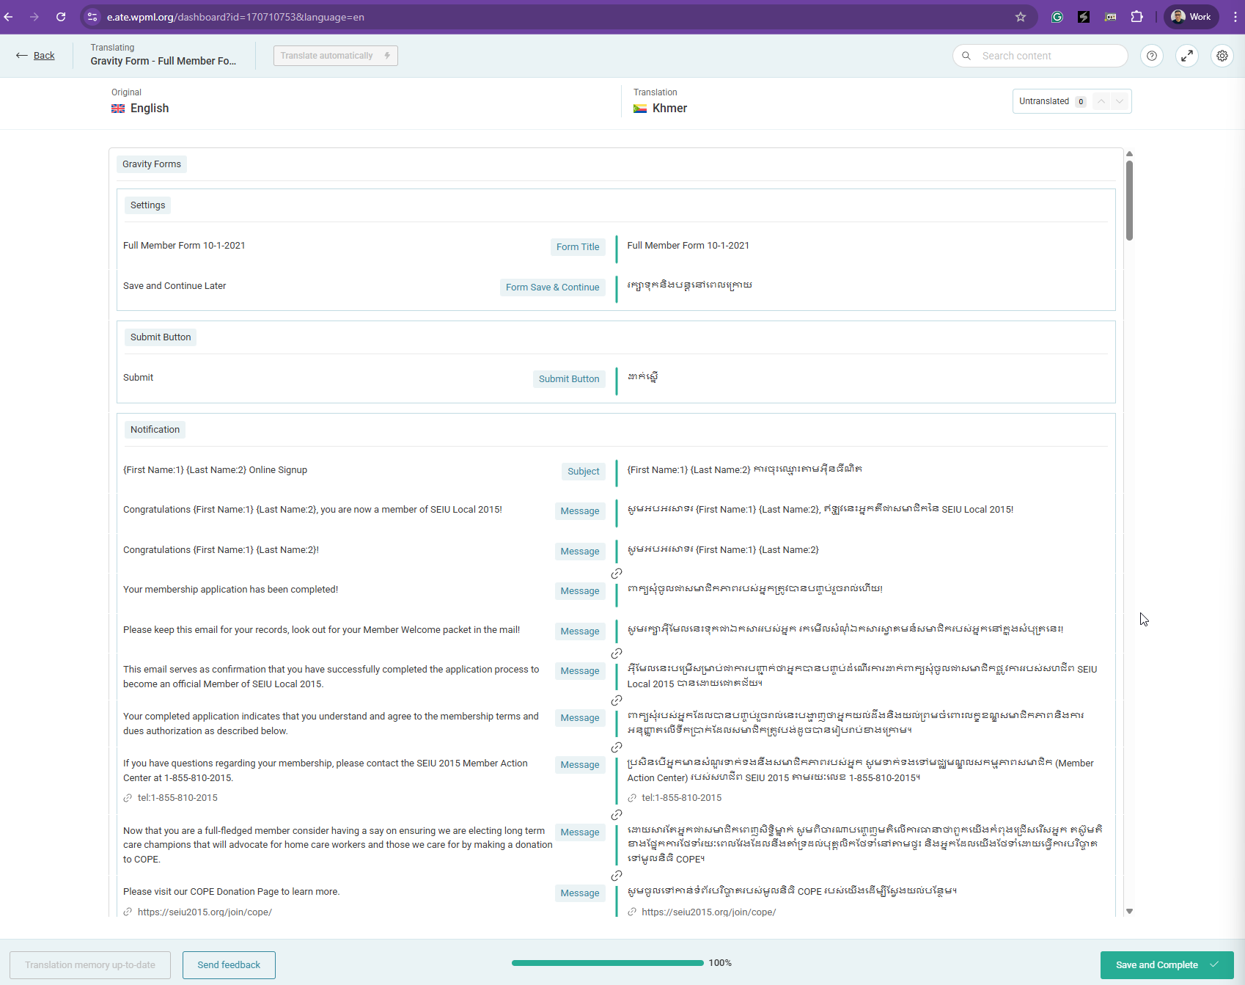Screen dimensions: 1245x985
Task: Edit the Online Signup subject translation
Action: tap(744, 469)
